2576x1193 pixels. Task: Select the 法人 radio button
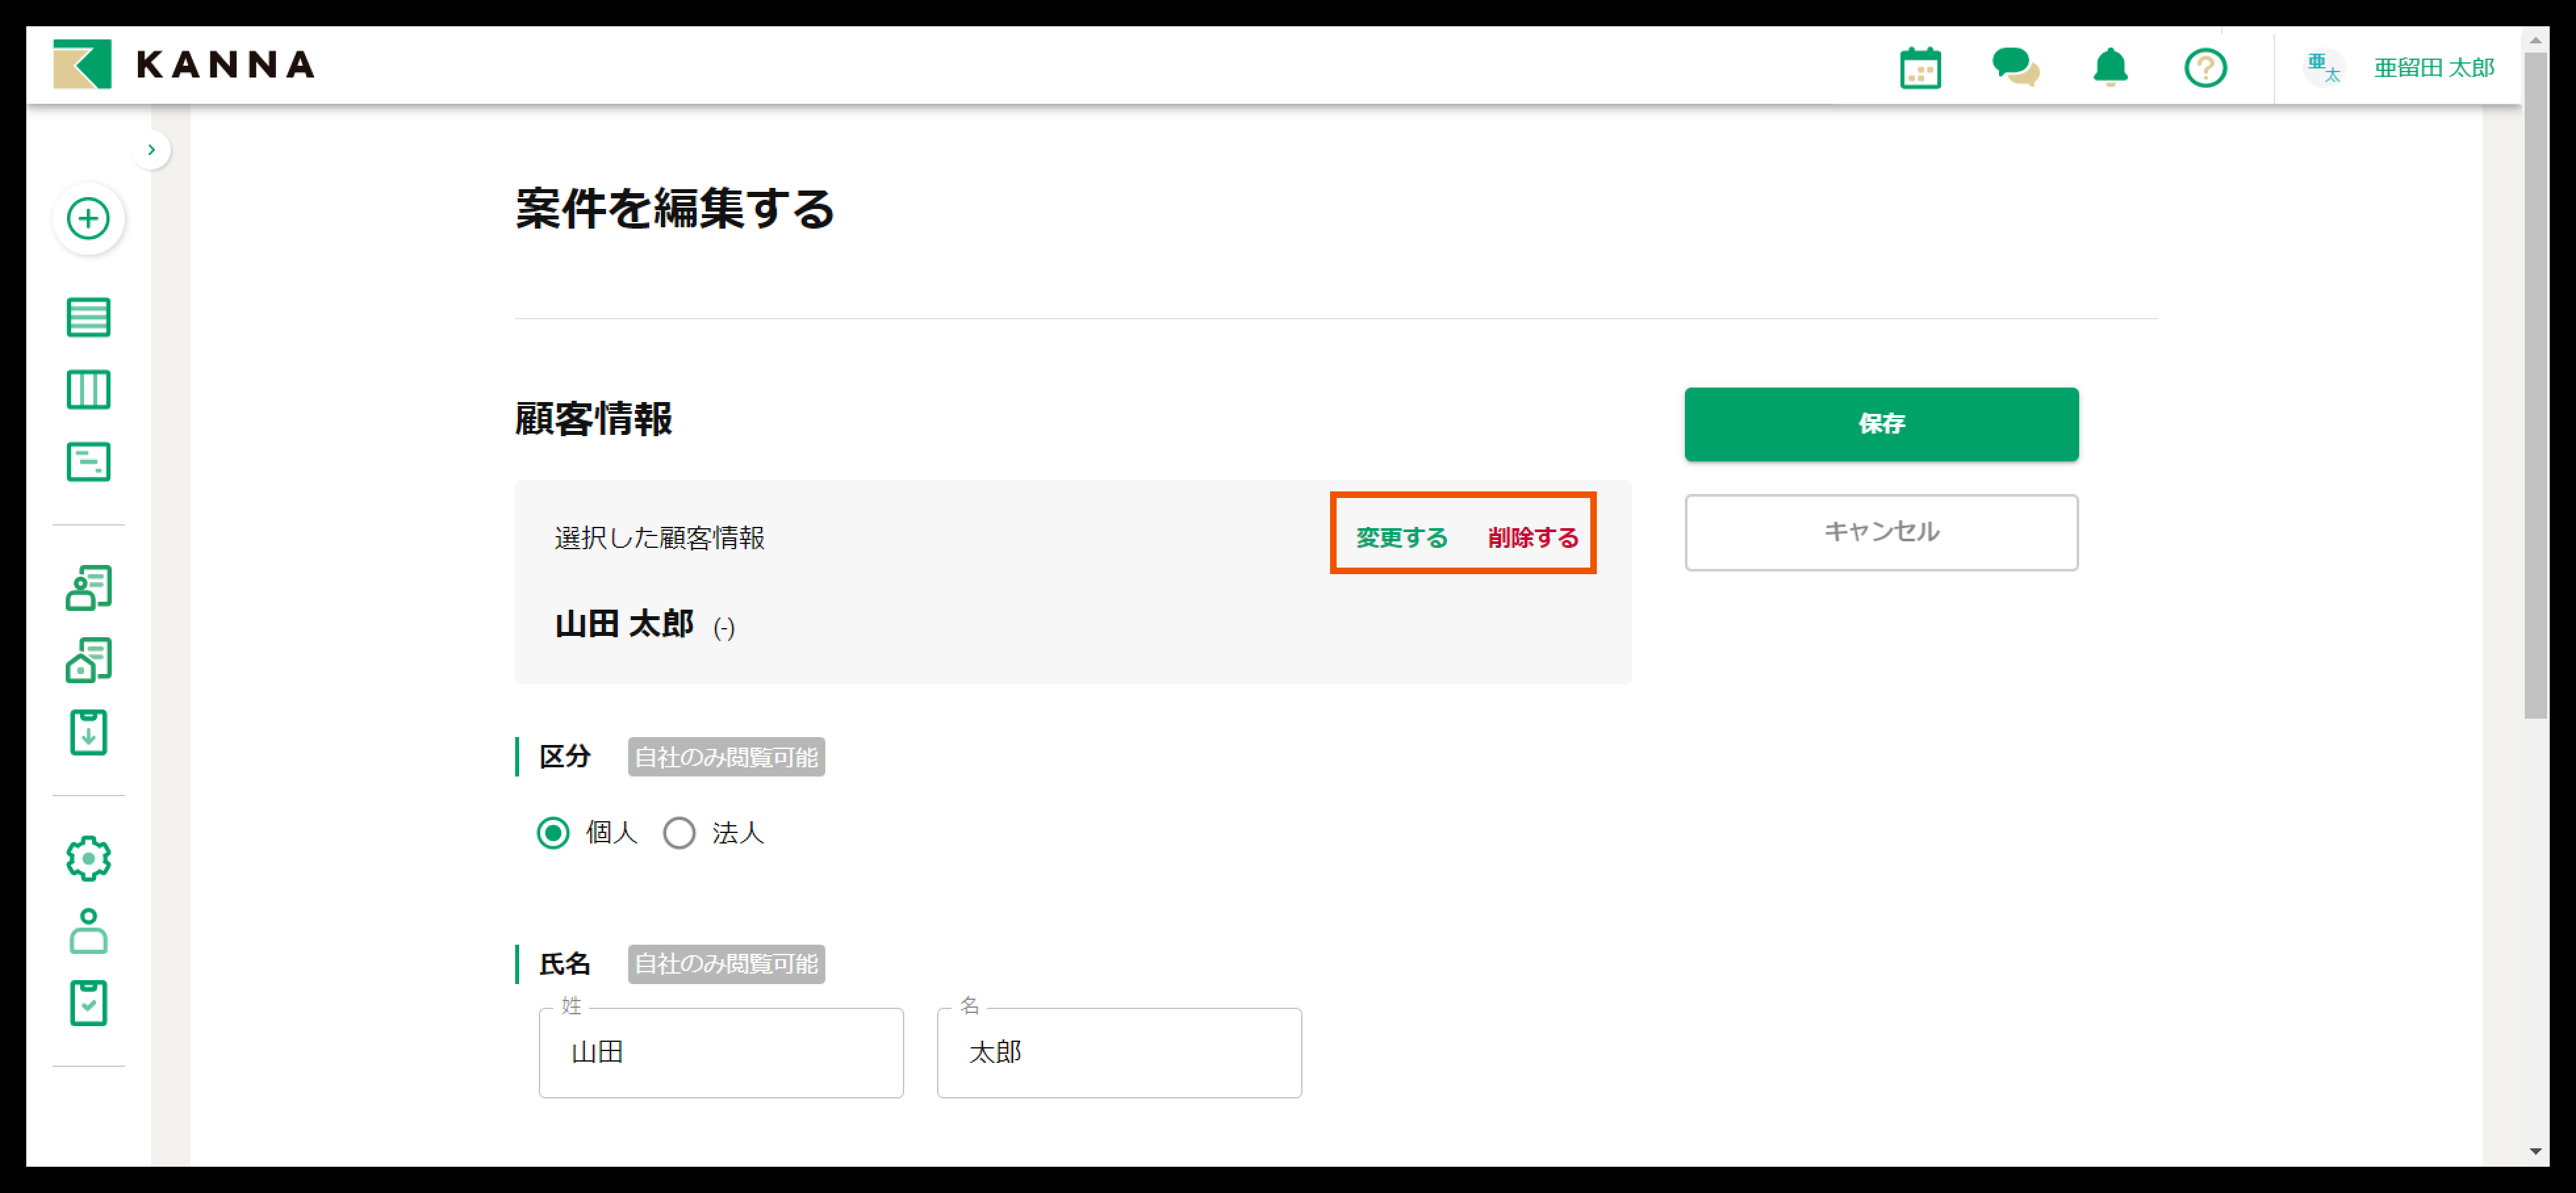click(679, 832)
